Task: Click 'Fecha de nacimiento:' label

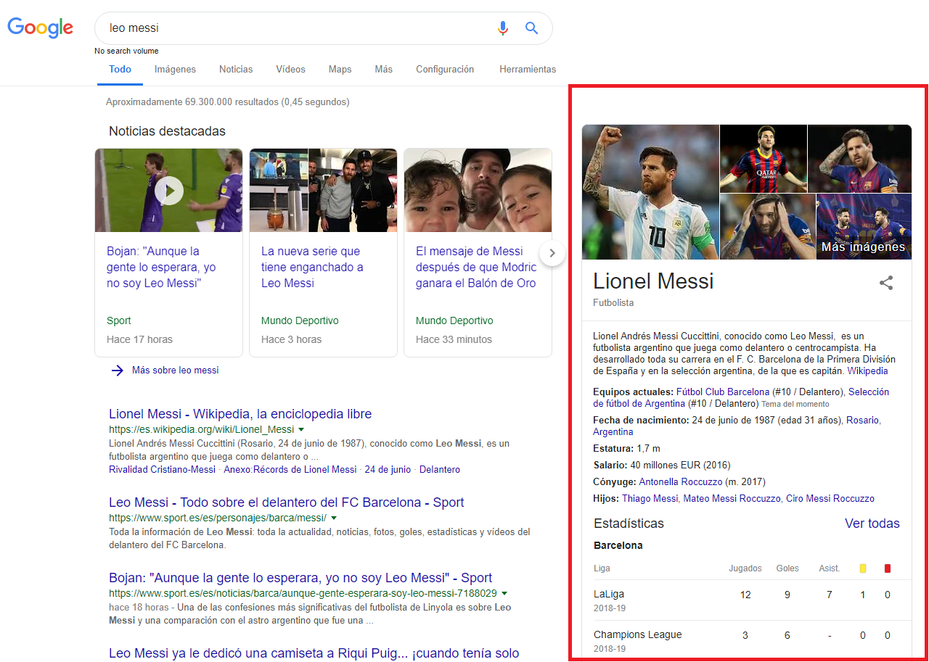Action: point(641,420)
